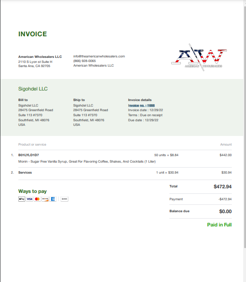Screen dimensions: 246x282
Task: Click the vertical scrollbar on the right
Action: coord(245,127)
